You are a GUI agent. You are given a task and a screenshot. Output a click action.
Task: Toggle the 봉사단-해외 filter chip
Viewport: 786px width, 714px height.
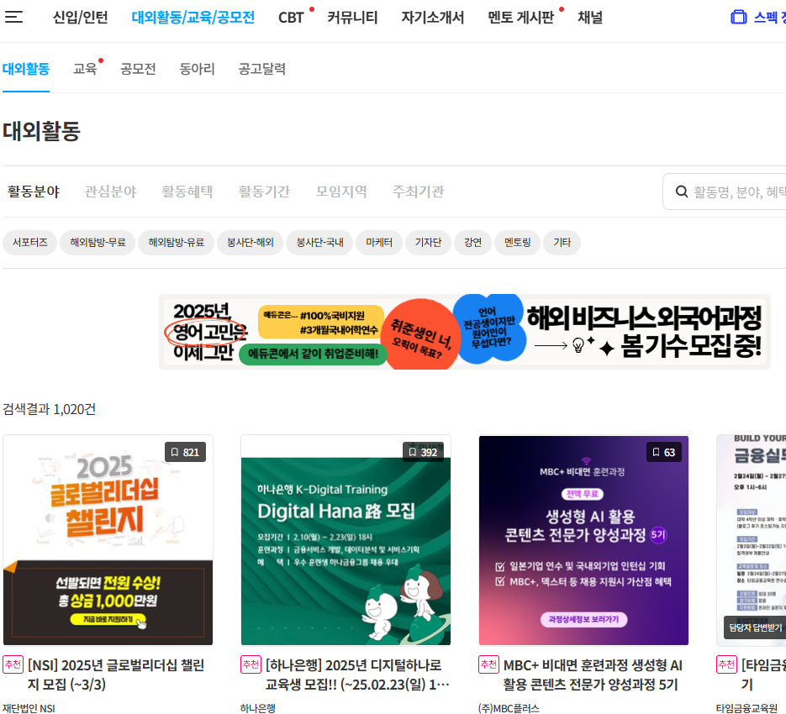click(251, 243)
